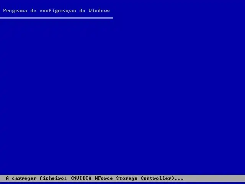Click the empty gray area right of the status text
Image resolution: width=245 pixels, height=184 pixels.
214,178
